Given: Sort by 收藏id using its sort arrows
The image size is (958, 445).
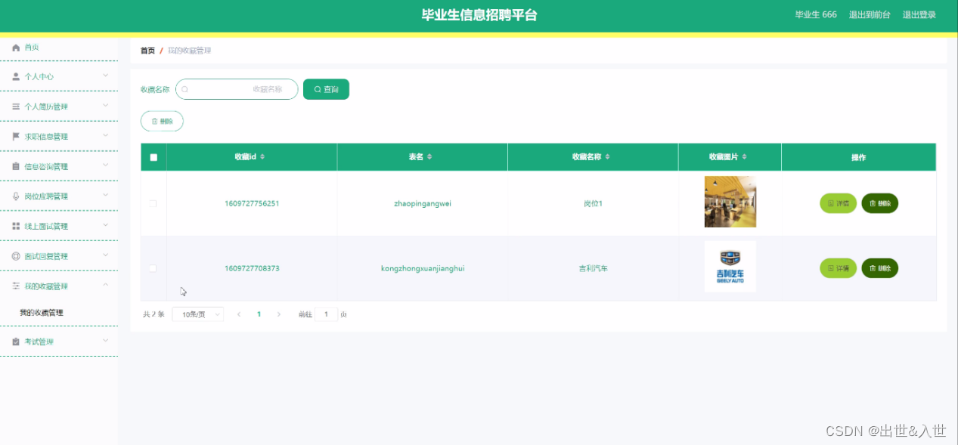Looking at the screenshot, I should (x=262, y=157).
